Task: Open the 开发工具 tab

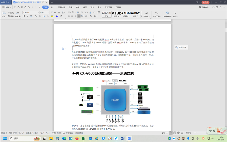Action: (x=108, y=7)
